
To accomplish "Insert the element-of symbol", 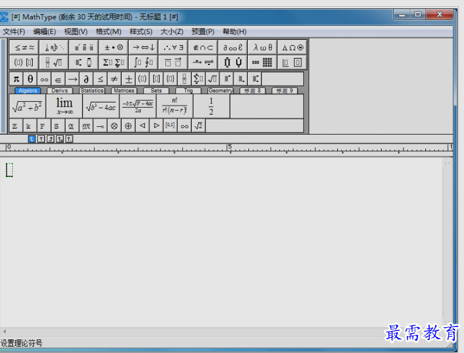I will pos(59,79).
